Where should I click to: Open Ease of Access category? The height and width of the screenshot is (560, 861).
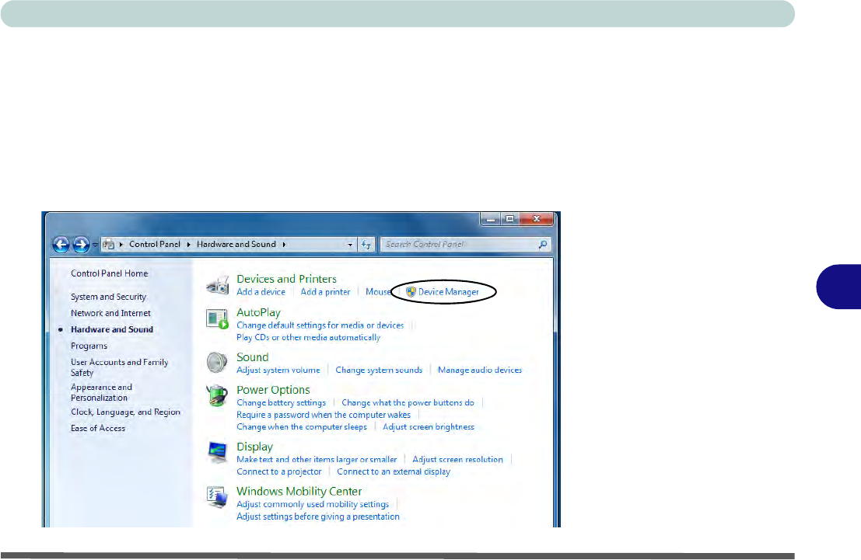point(98,429)
